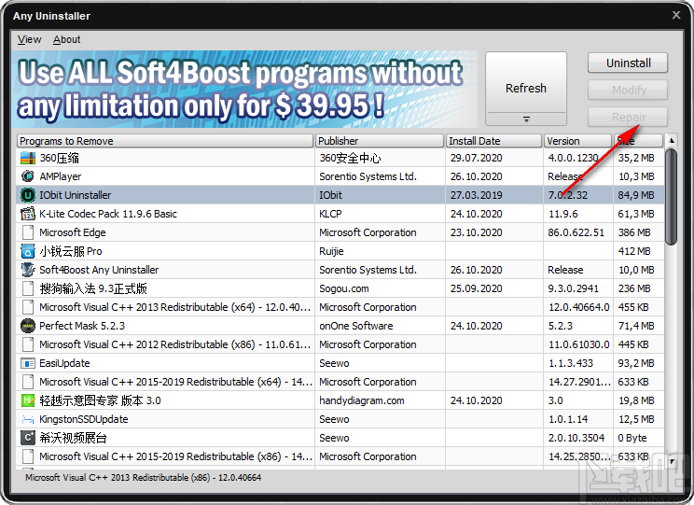694x505 pixels.
Task: Click the IObit Uninstaller green icon
Action: [28, 195]
